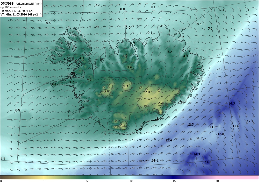This screenshot has width=259, height=183.
Task: Select the 'IT: Mán. 11. 03. 2024 12Z' line
Action: (17, 11)
